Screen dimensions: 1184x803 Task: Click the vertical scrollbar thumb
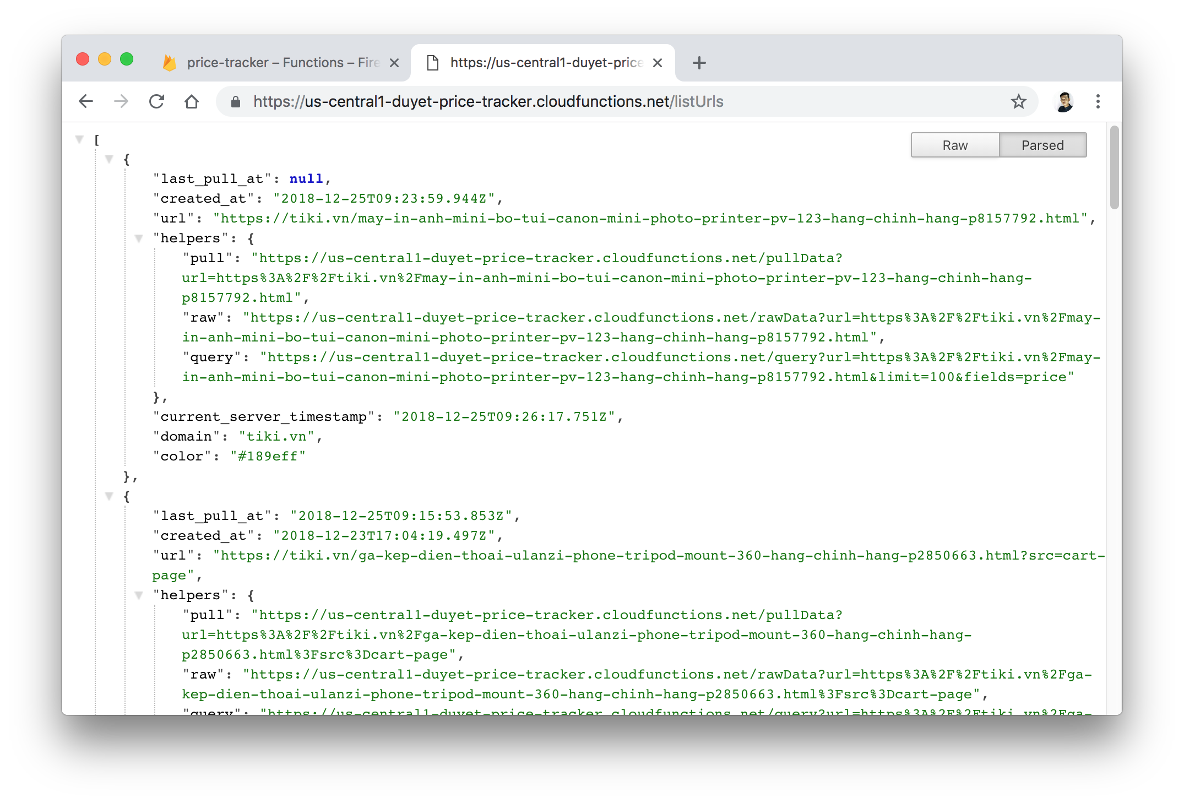[x=1114, y=167]
